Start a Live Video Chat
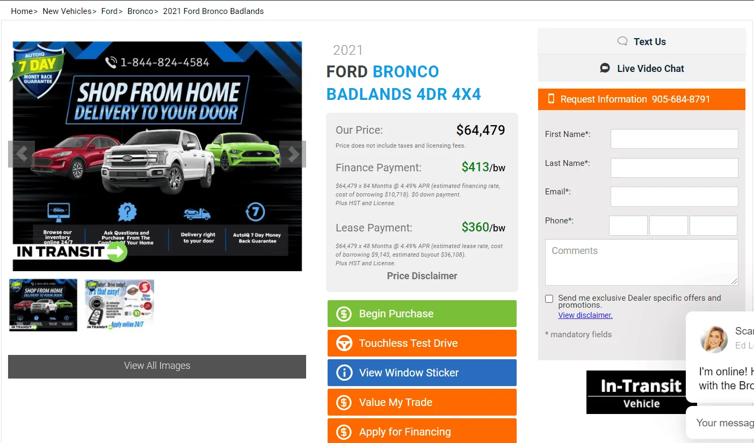The height and width of the screenshot is (443, 754). pyautogui.click(x=642, y=68)
